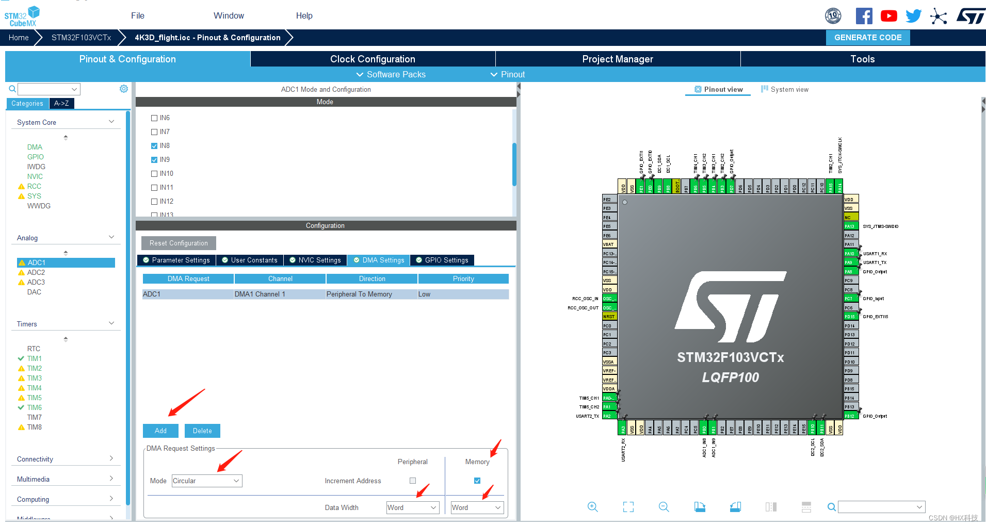Toggle Memory Increment Address checkbox
The width and height of the screenshot is (986, 526).
click(477, 481)
